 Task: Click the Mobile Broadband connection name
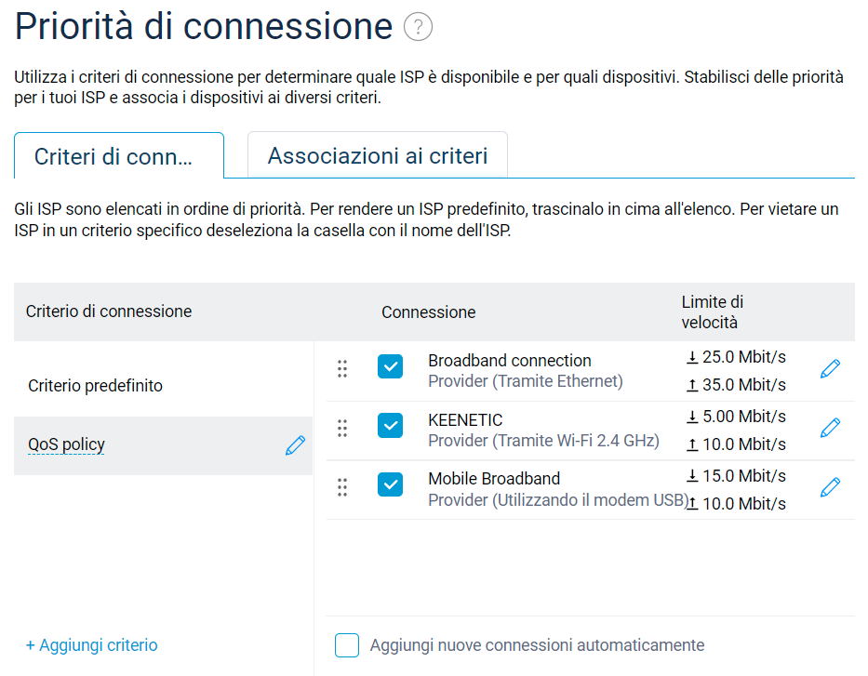pos(494,479)
